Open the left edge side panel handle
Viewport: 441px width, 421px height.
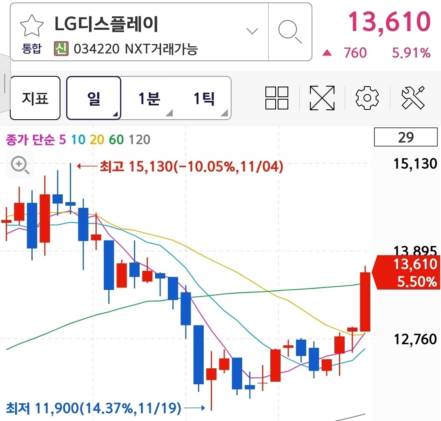pyautogui.click(x=5, y=83)
